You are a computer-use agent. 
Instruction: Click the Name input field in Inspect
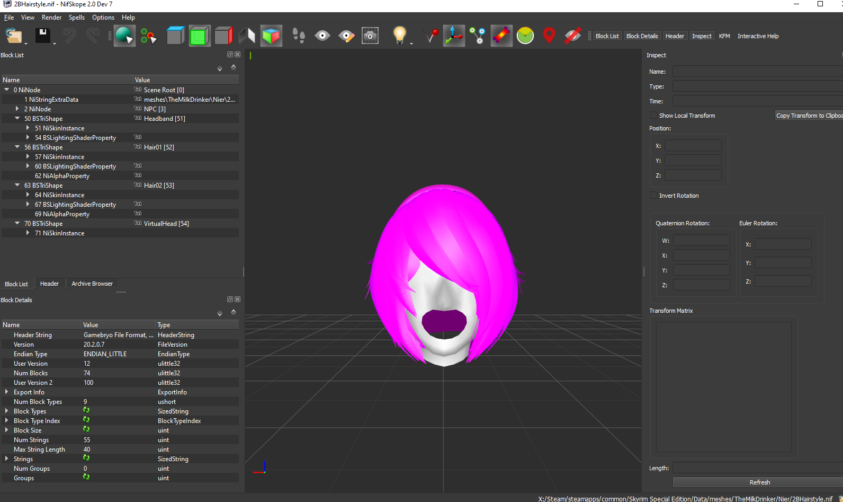tap(758, 71)
